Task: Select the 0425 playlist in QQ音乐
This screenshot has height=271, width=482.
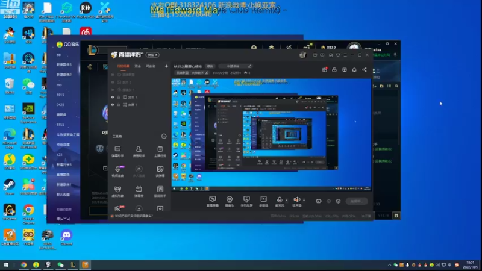Action: 60,105
